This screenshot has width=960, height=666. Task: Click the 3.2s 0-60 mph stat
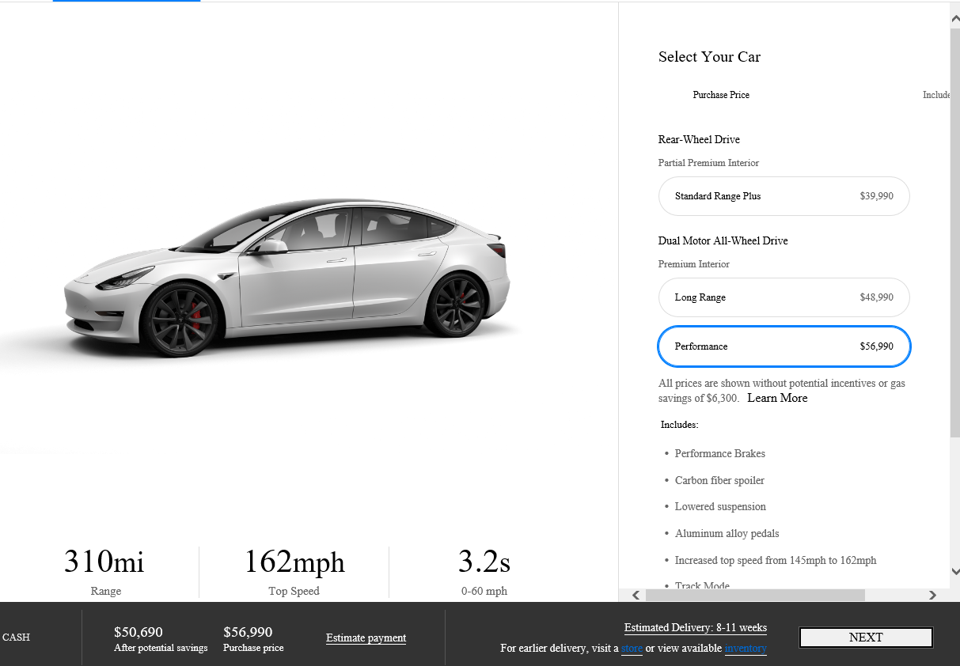(x=484, y=571)
